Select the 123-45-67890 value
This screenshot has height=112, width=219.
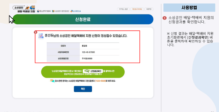tap(88, 52)
